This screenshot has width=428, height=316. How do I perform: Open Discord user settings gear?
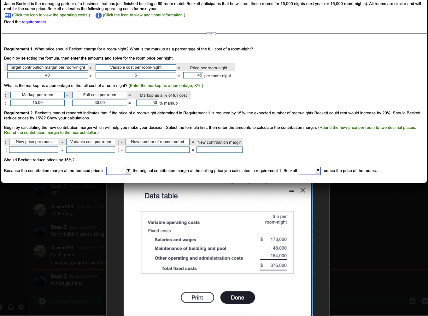20,307
